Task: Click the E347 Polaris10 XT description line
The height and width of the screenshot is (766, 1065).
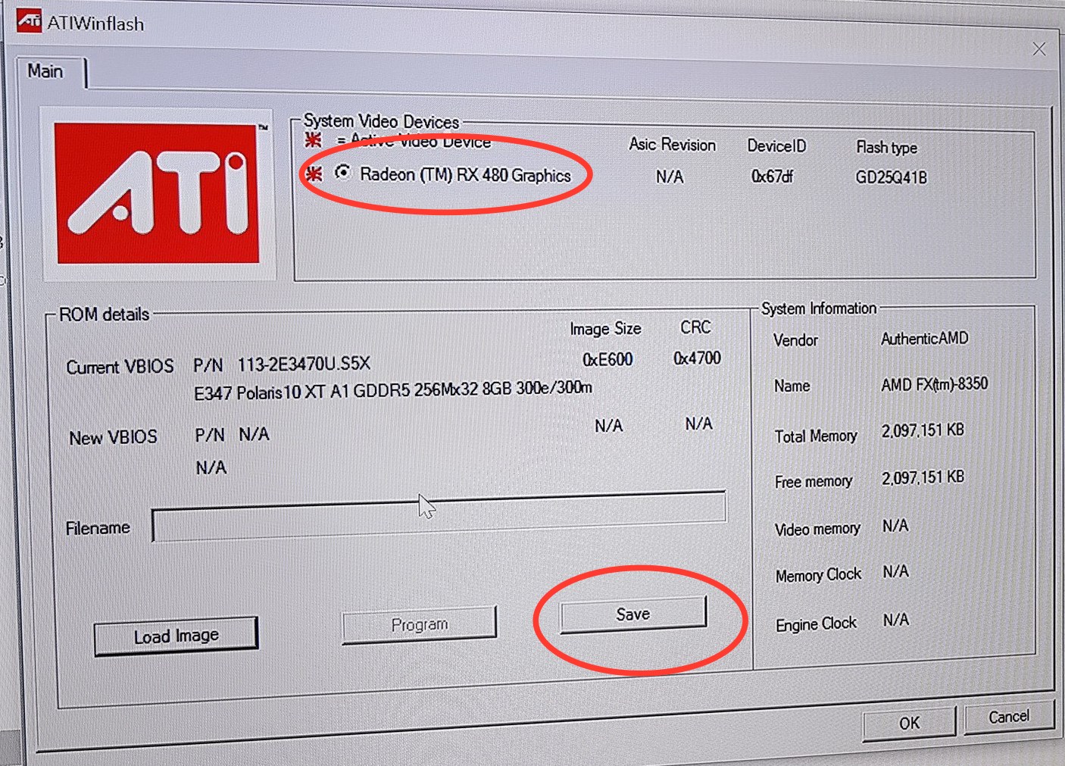Action: (393, 391)
